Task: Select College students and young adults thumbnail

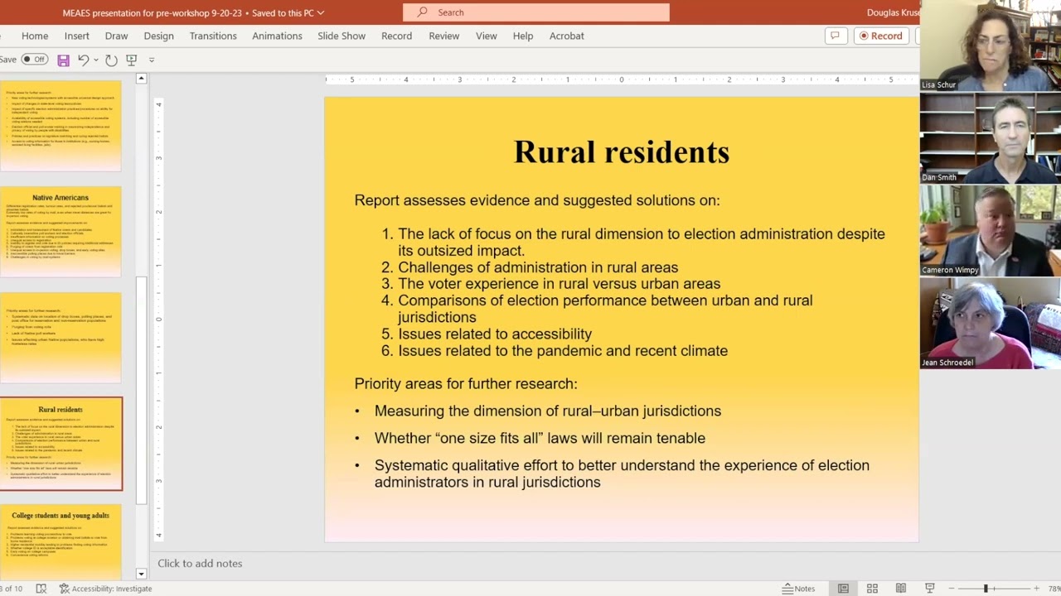Action: [x=61, y=541]
